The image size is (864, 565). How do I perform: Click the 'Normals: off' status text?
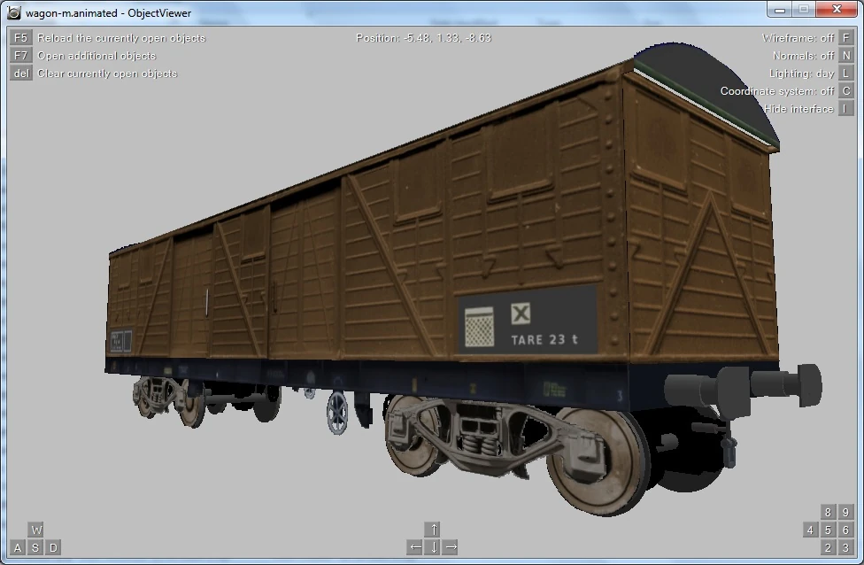pos(803,56)
